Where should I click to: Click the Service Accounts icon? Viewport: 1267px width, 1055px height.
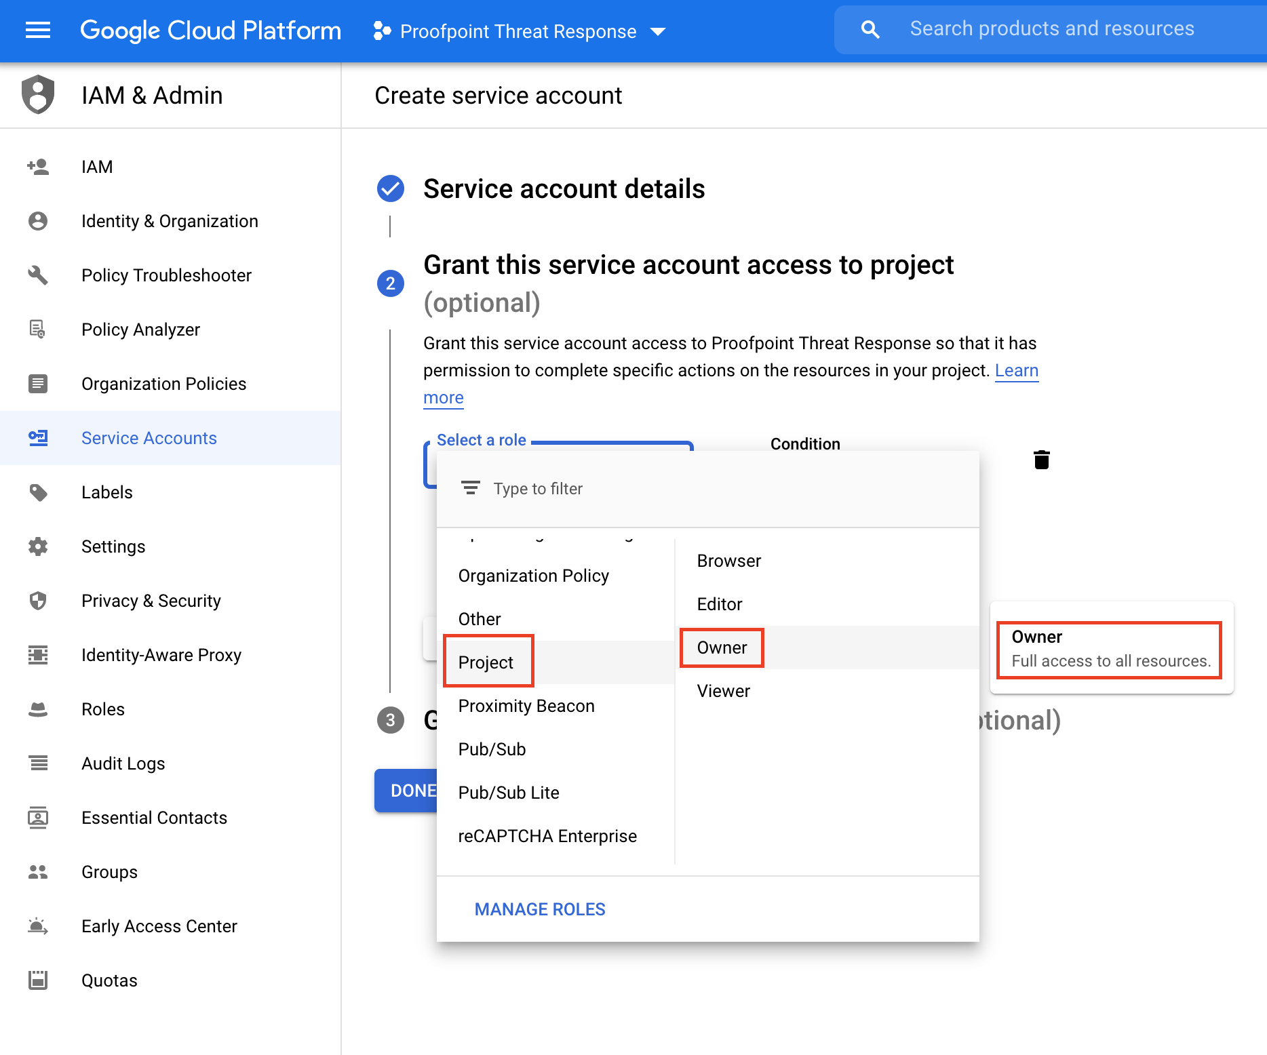coord(38,438)
